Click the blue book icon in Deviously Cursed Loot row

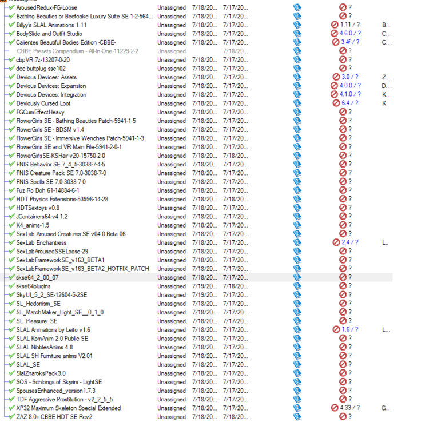(297, 103)
